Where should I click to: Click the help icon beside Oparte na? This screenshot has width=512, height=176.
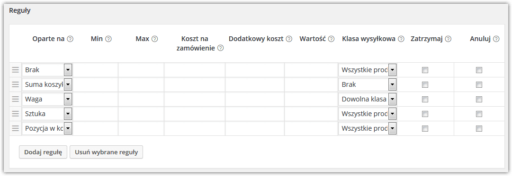tap(70, 39)
